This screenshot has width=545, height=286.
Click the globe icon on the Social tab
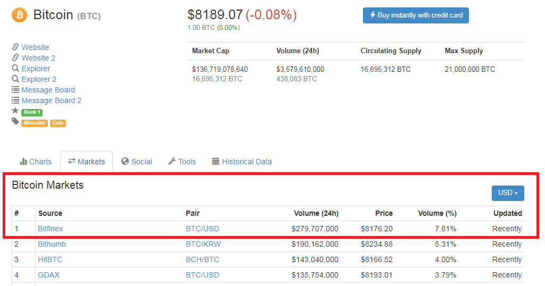[x=125, y=161]
